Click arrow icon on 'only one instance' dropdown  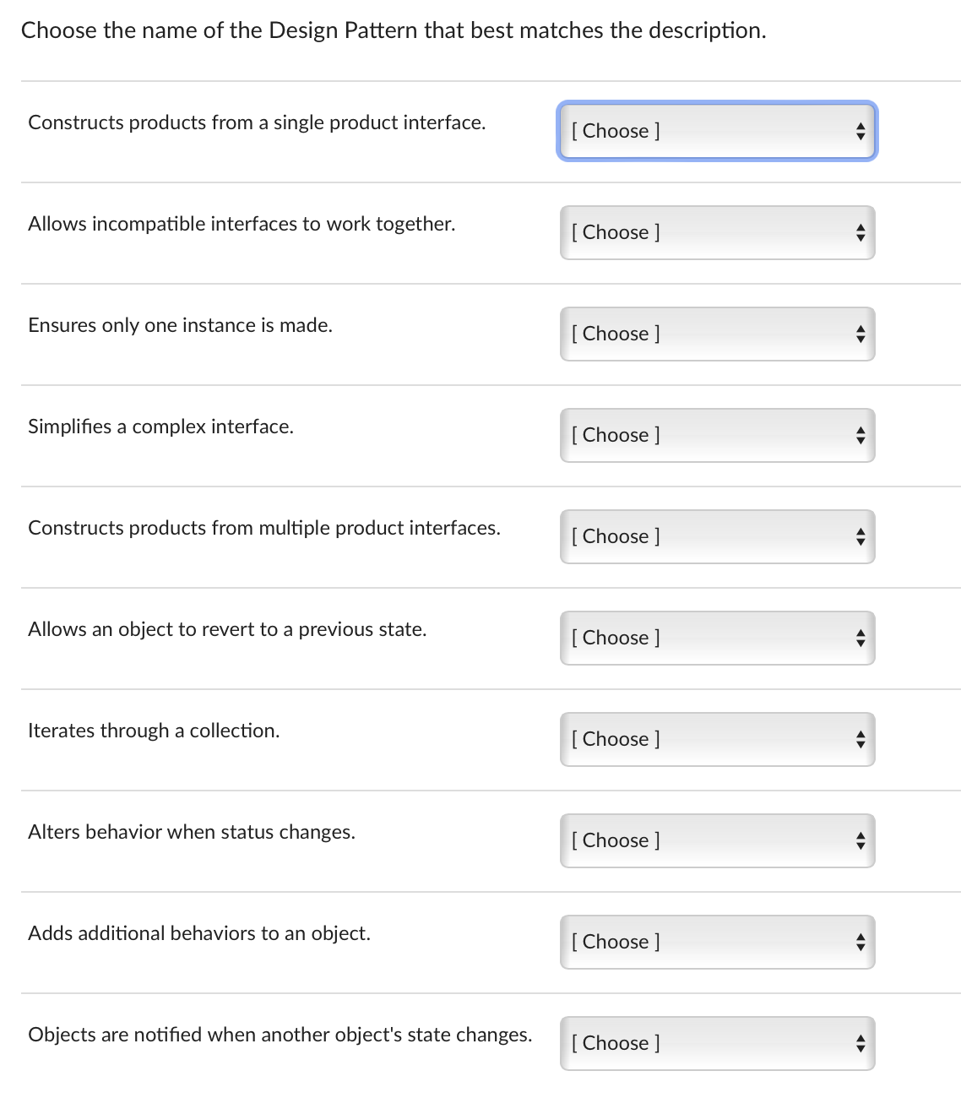(x=860, y=334)
